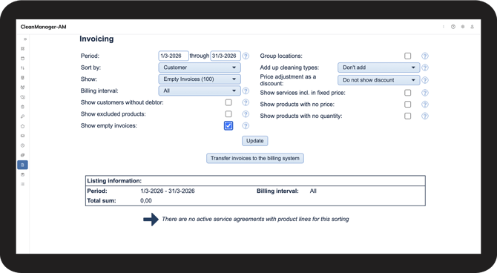Open the Do not show discount dropdown

(x=379, y=80)
